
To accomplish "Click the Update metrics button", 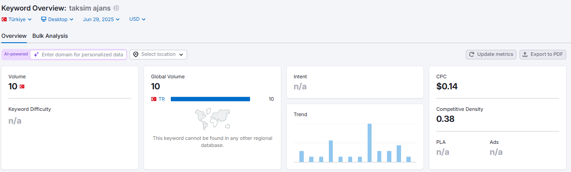I will 491,55.
